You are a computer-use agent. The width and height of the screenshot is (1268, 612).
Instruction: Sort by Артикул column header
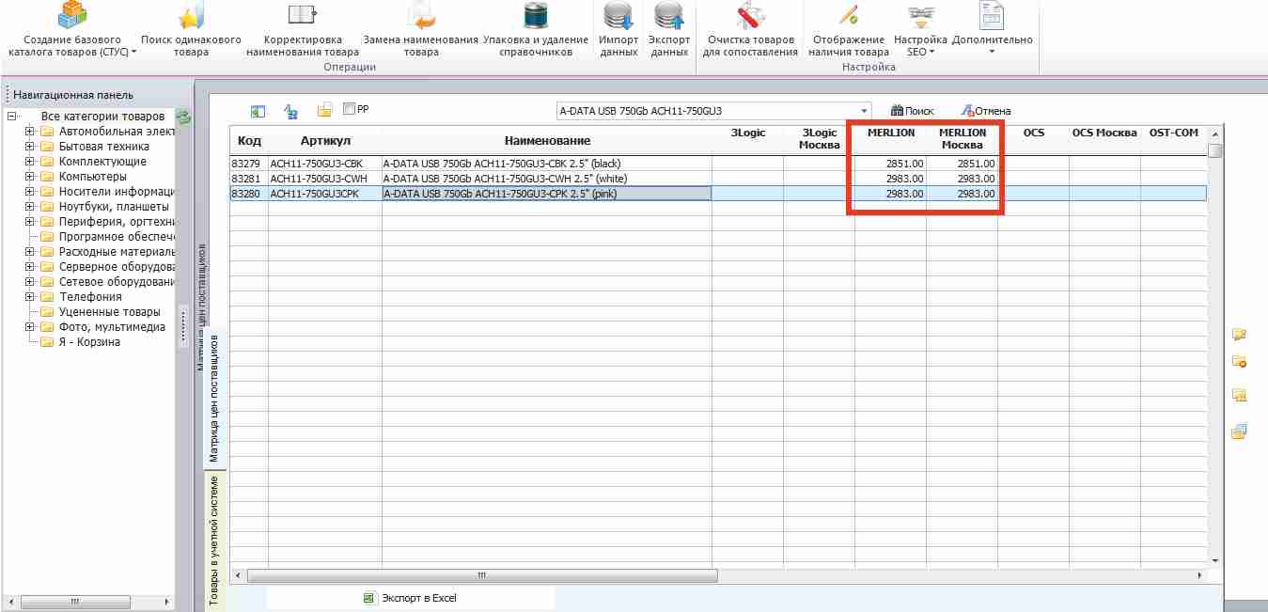pyautogui.click(x=325, y=140)
